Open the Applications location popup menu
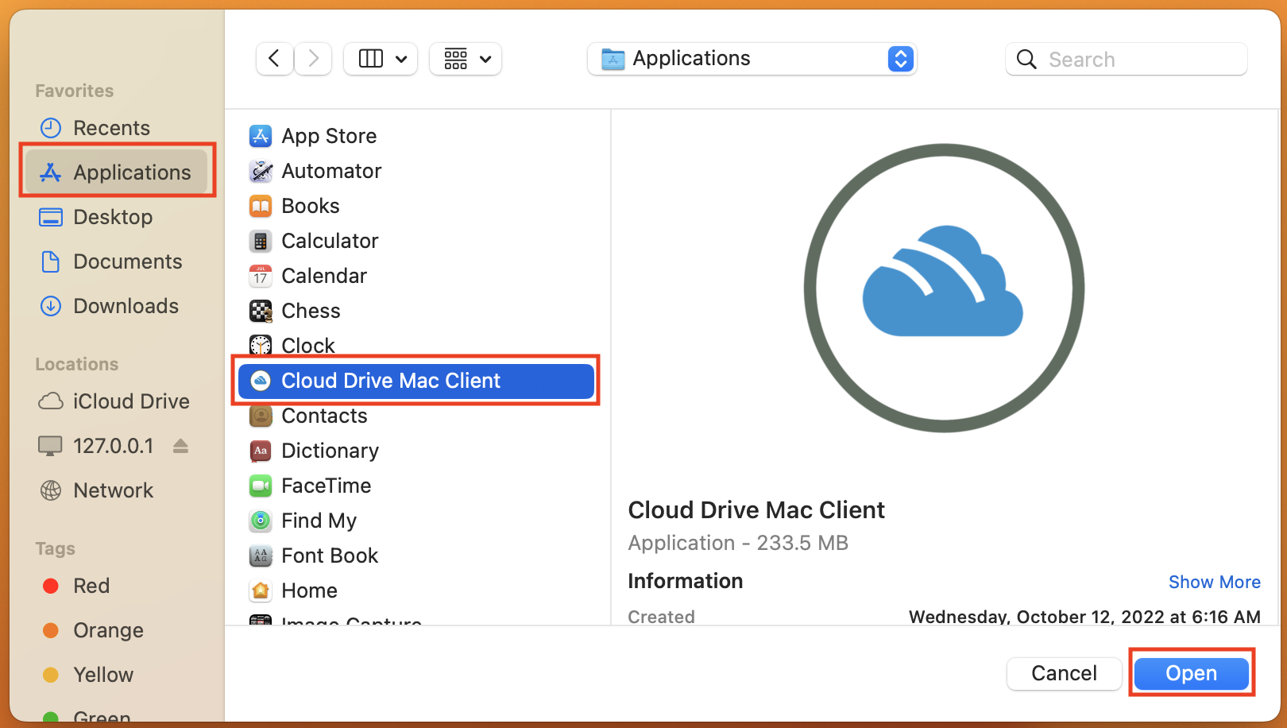This screenshot has width=1287, height=728. pos(752,59)
